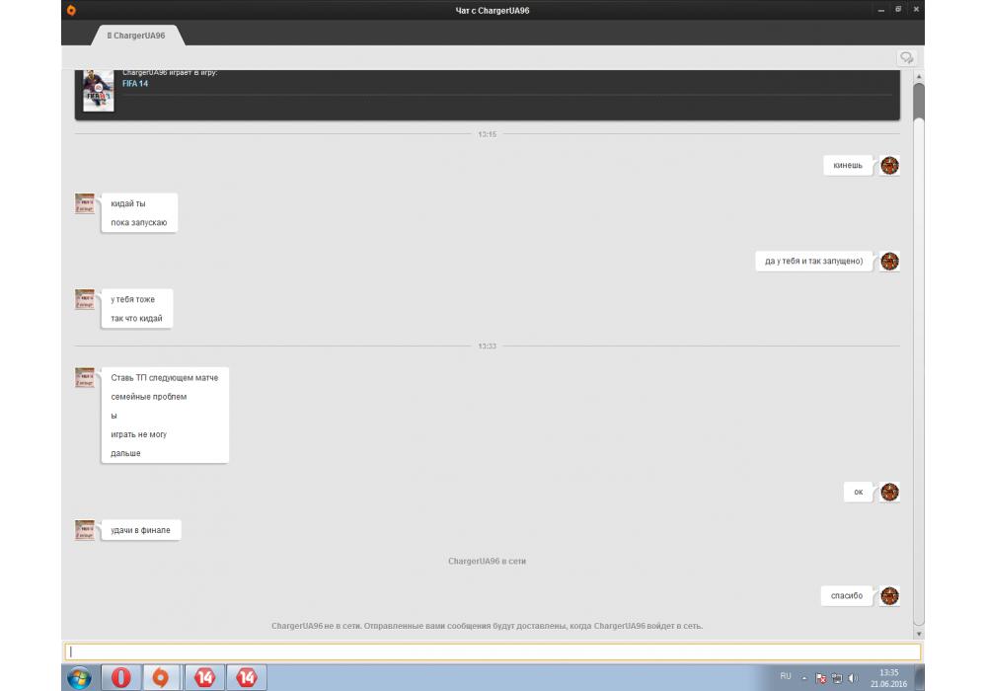Screen dimensions: 987x691
Task: Focus the chat message input field
Action: point(492,652)
